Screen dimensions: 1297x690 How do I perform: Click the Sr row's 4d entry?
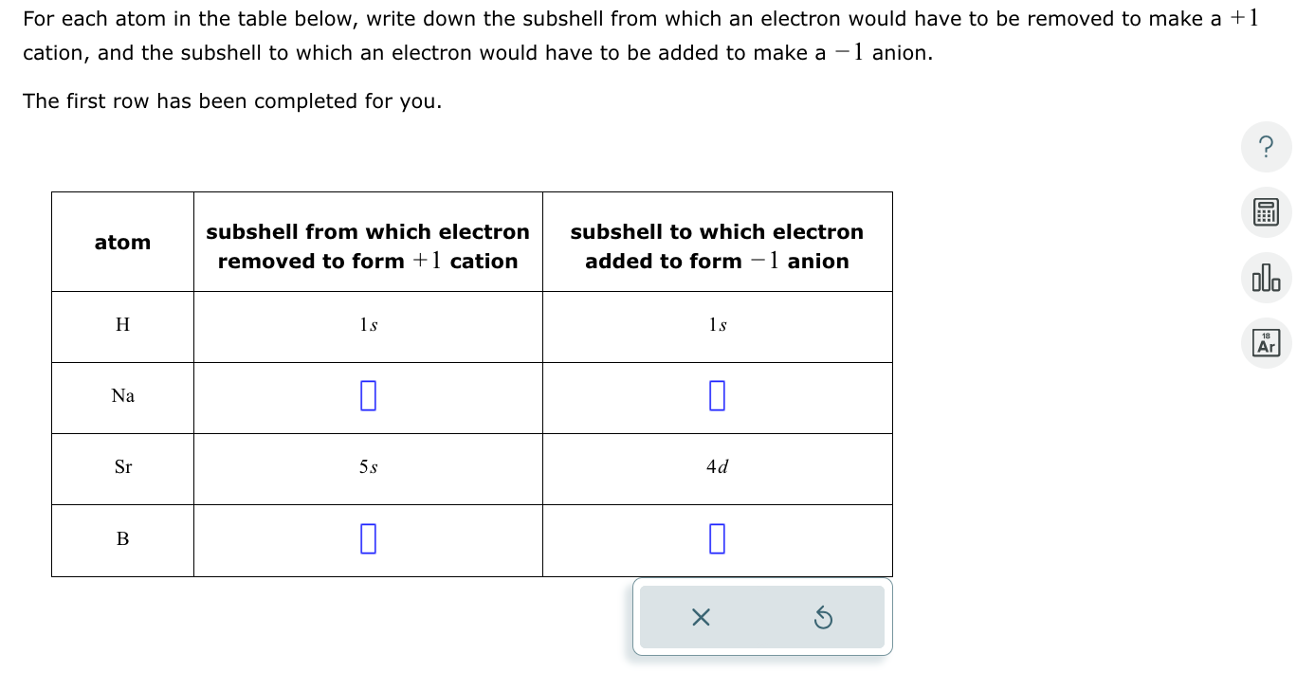click(717, 466)
